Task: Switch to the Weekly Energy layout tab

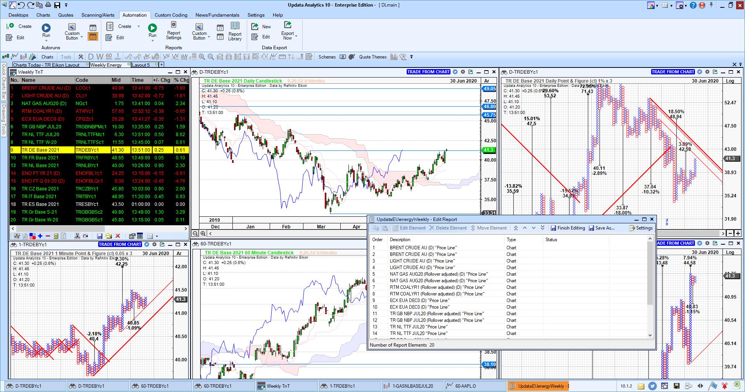Action: coord(106,65)
